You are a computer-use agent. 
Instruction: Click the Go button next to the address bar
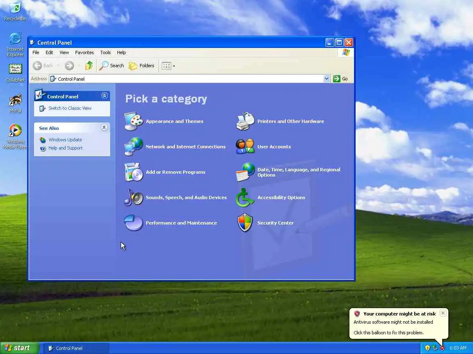340,79
